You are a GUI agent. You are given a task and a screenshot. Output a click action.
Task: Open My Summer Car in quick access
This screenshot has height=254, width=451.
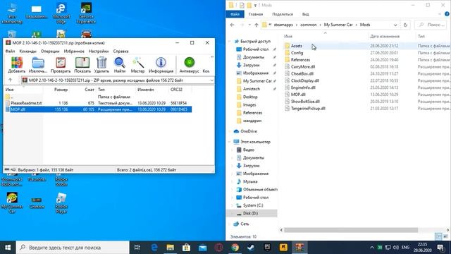[x=257, y=81]
